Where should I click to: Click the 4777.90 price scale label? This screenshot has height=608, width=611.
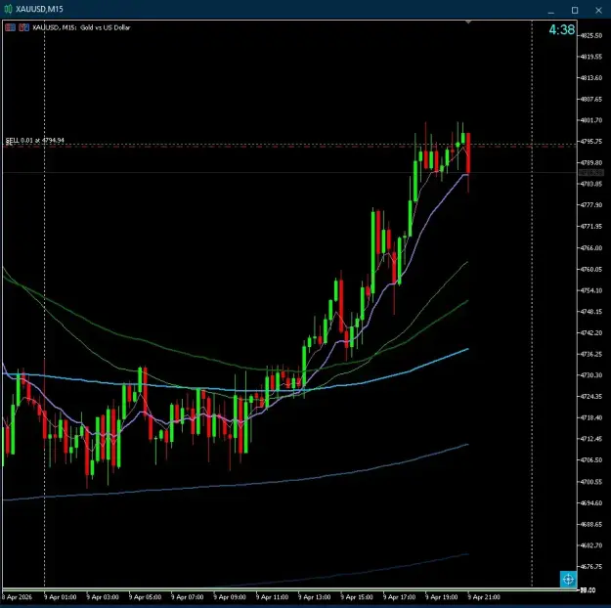click(591, 205)
